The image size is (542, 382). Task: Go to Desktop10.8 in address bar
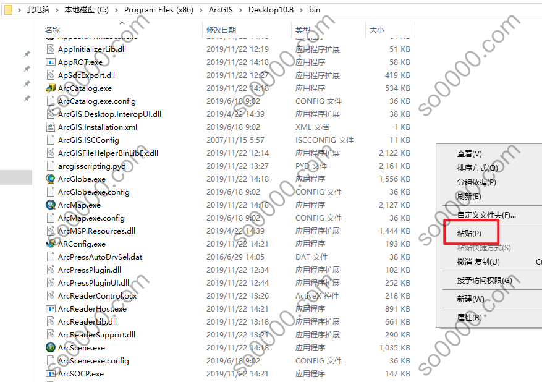click(x=271, y=10)
